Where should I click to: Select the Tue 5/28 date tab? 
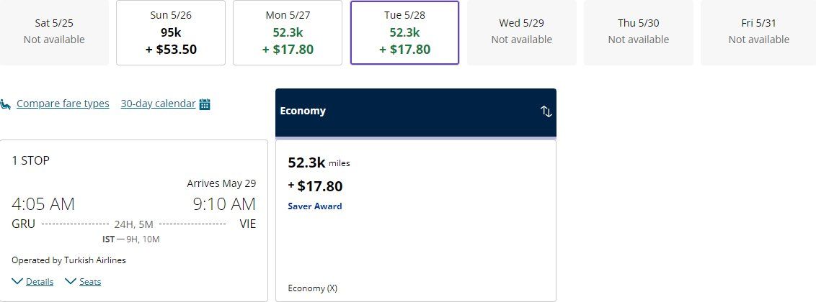coord(404,32)
